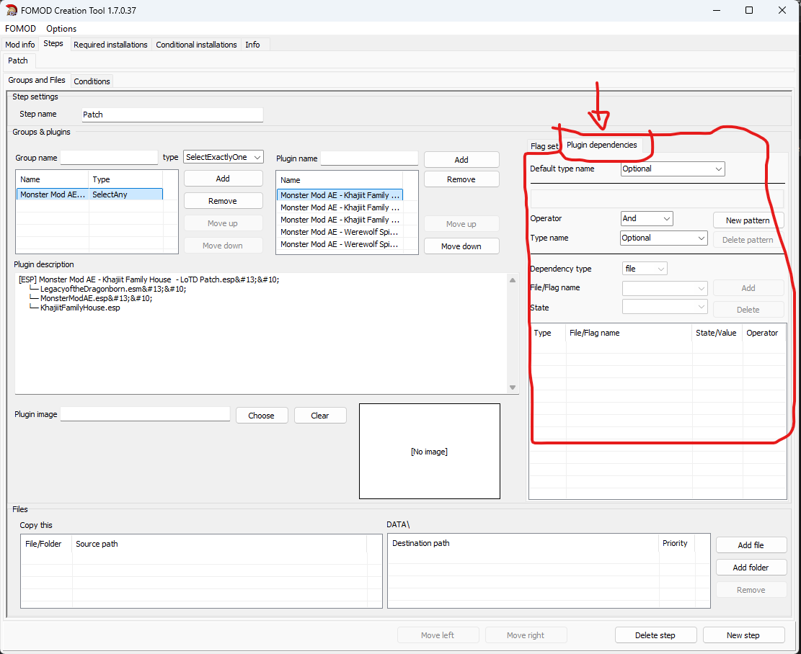Select the Monster Mod AE SelectAny group row
This screenshot has width=801, height=654.
[x=89, y=194]
